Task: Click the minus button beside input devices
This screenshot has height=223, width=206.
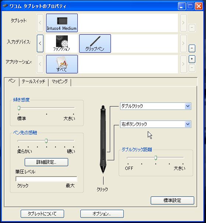Action: [192, 48]
